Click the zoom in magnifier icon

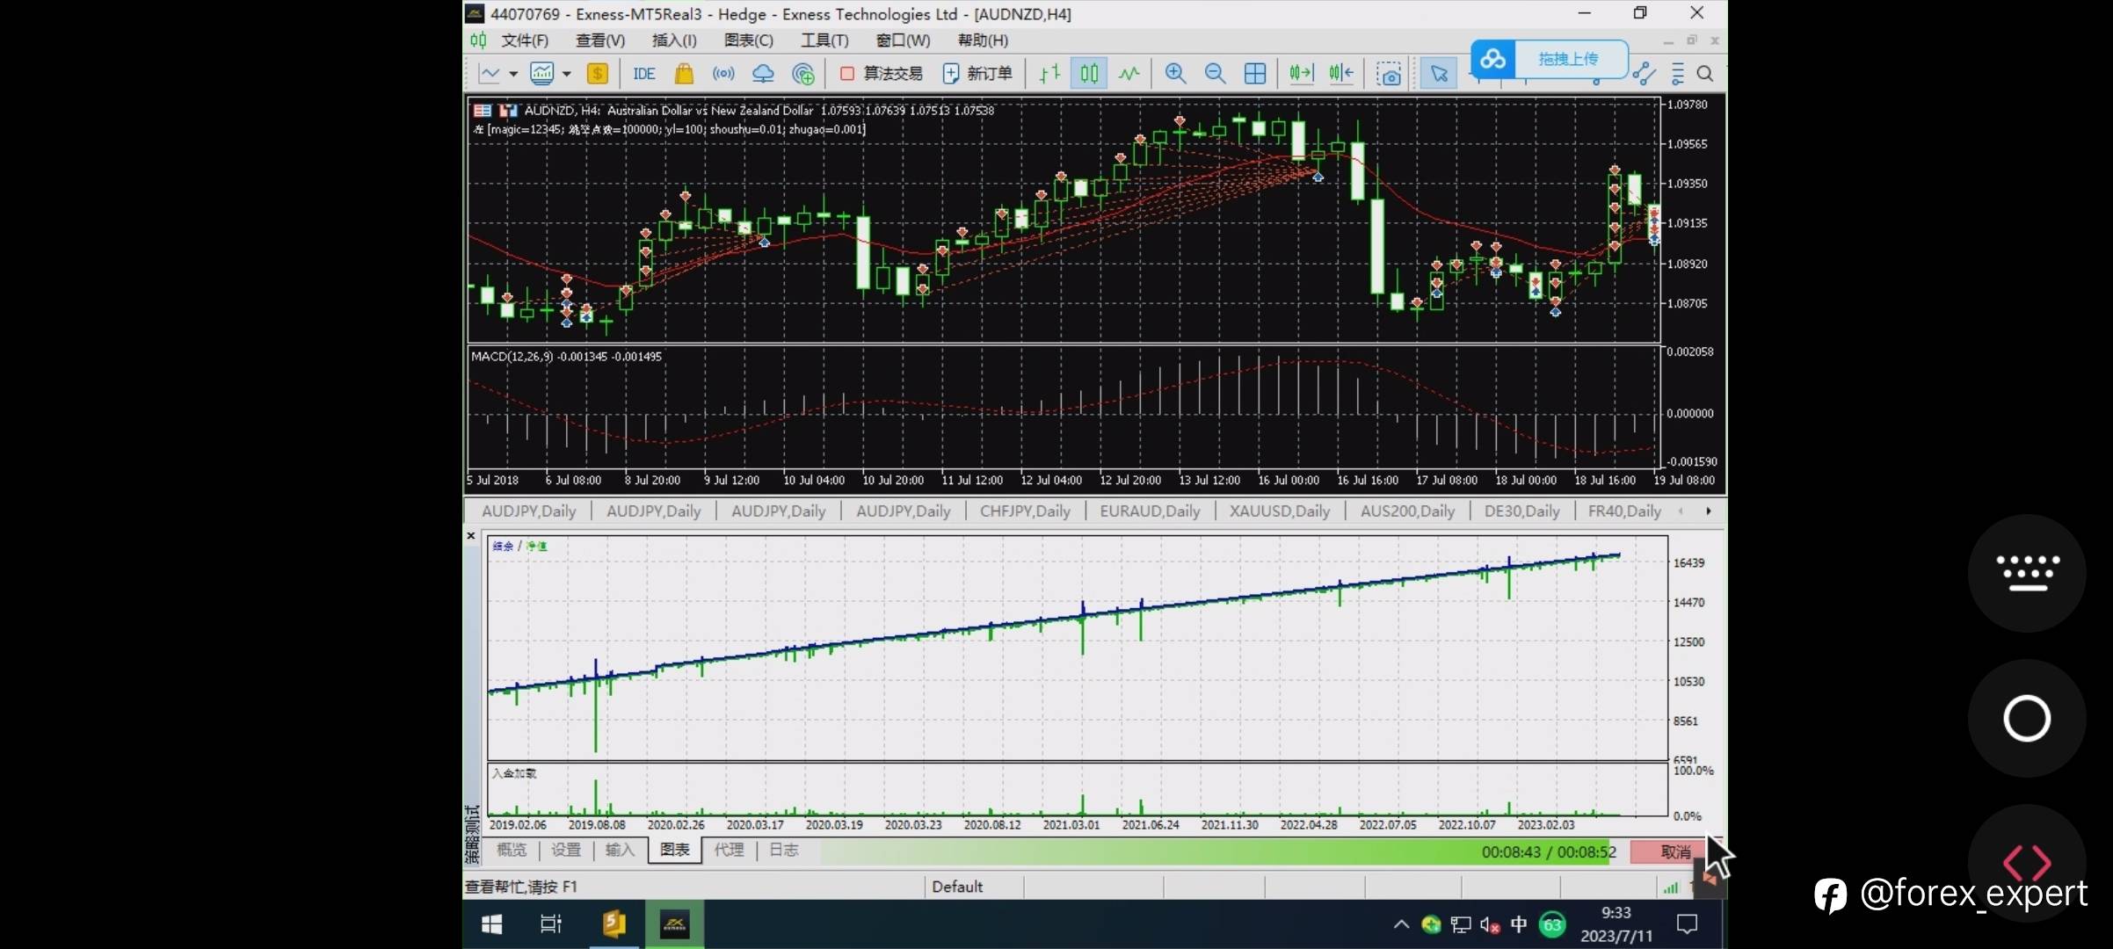tap(1175, 74)
